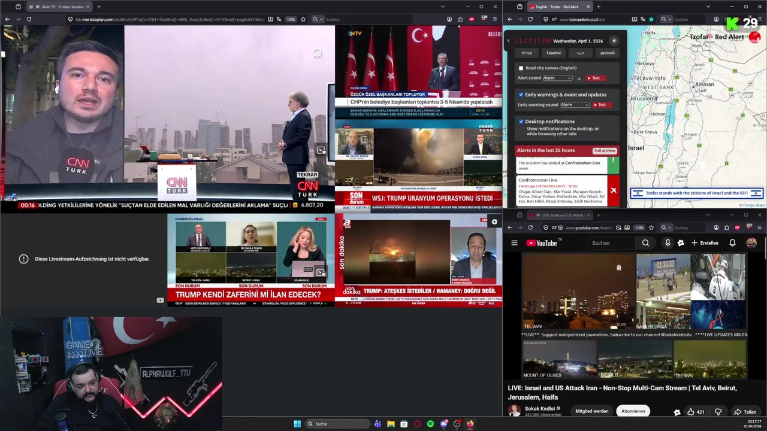Open Multi TV browser application menu
The image size is (767, 431).
494,19
